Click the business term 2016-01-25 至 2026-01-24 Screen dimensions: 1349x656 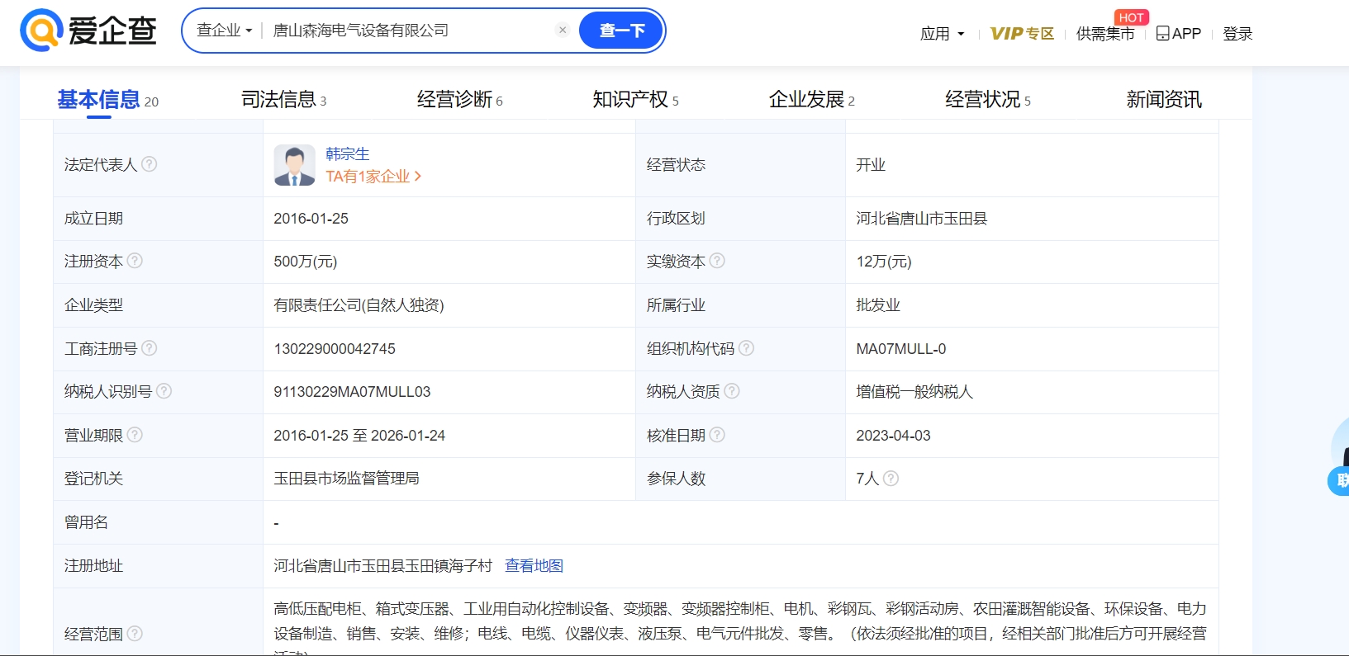359,436
